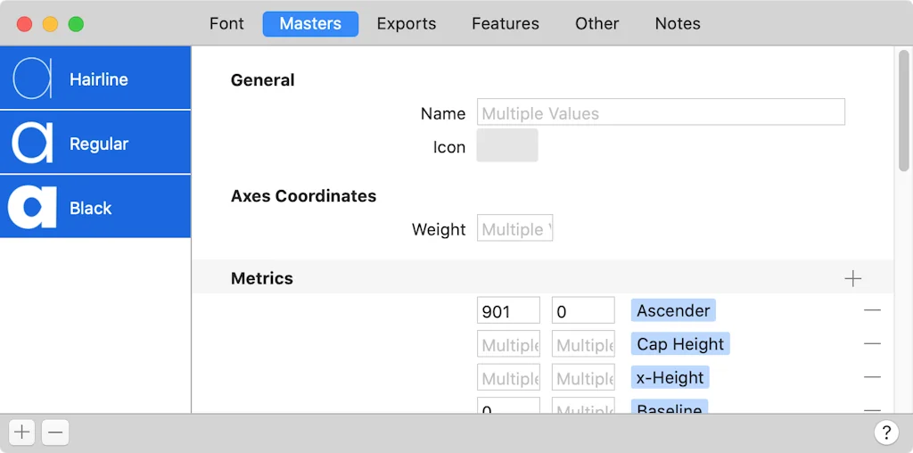Add a new master with bottom plus button
The width and height of the screenshot is (913, 453).
click(x=22, y=433)
